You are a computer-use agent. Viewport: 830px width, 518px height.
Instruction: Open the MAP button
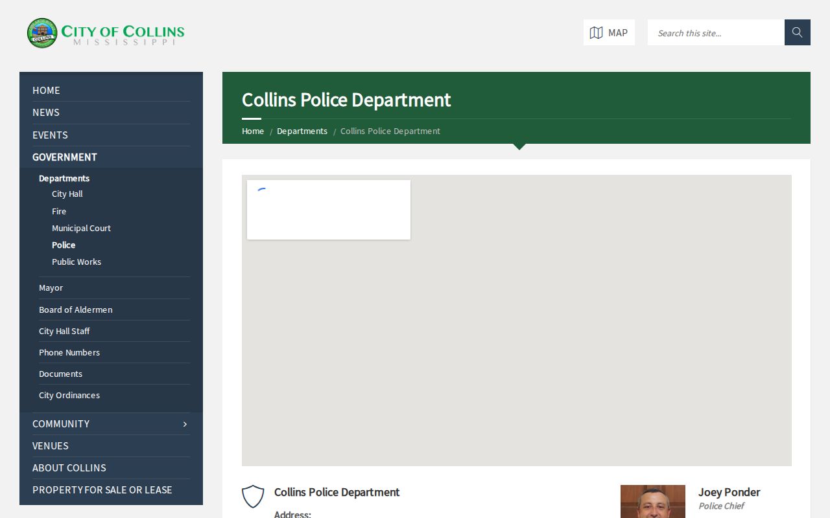(609, 32)
